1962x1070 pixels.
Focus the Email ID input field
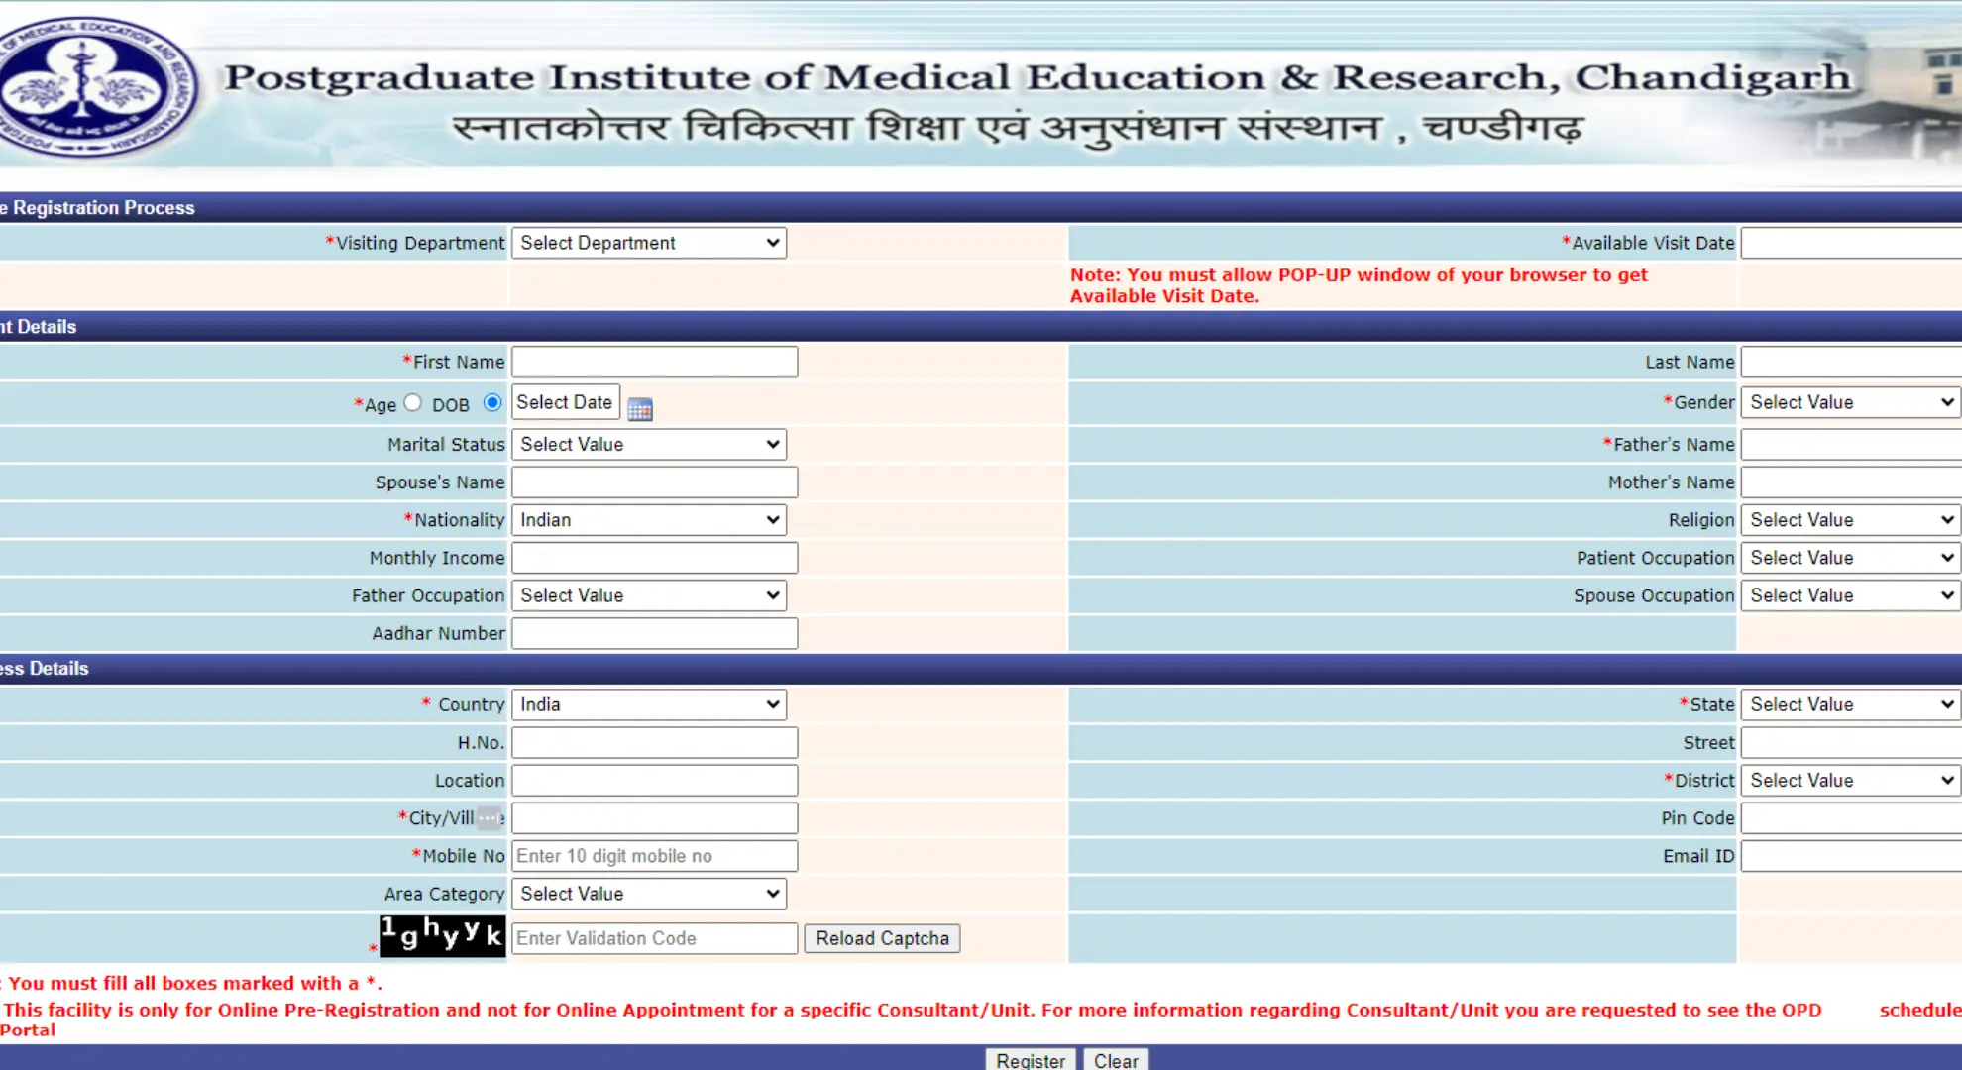click(x=1851, y=856)
